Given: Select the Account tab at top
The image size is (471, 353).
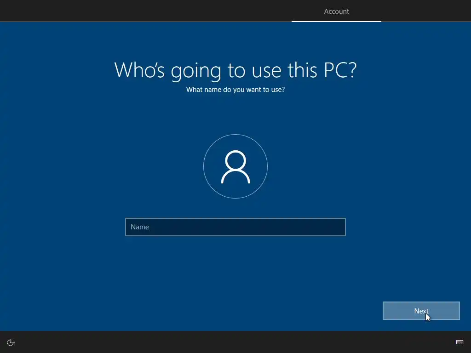Looking at the screenshot, I should click(x=336, y=11).
